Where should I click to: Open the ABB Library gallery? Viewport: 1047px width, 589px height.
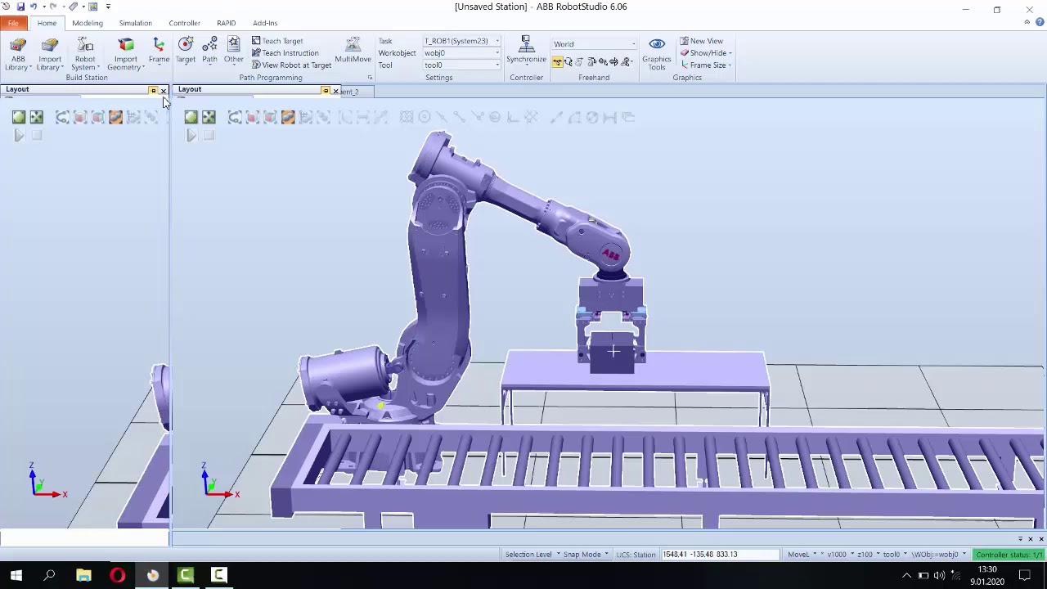tap(18, 55)
